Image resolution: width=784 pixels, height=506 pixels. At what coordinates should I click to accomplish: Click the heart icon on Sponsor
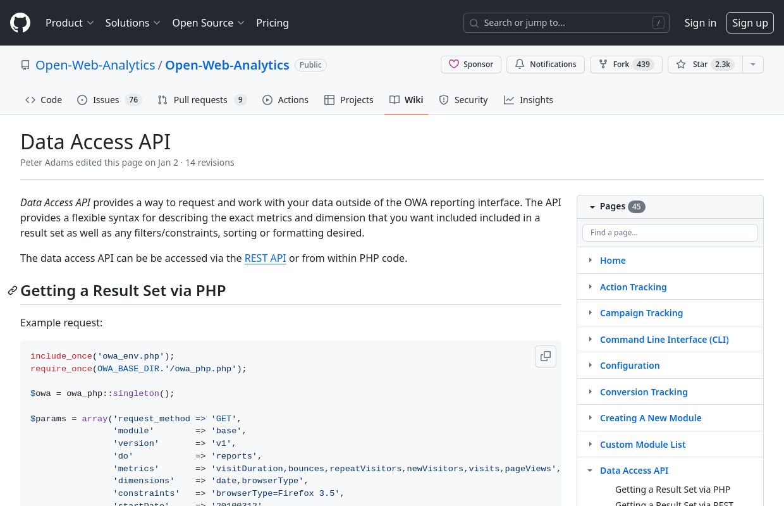coord(453,65)
